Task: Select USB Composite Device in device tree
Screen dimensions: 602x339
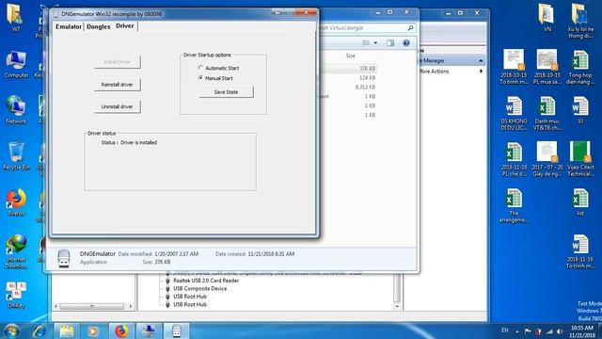Action: [x=199, y=289]
